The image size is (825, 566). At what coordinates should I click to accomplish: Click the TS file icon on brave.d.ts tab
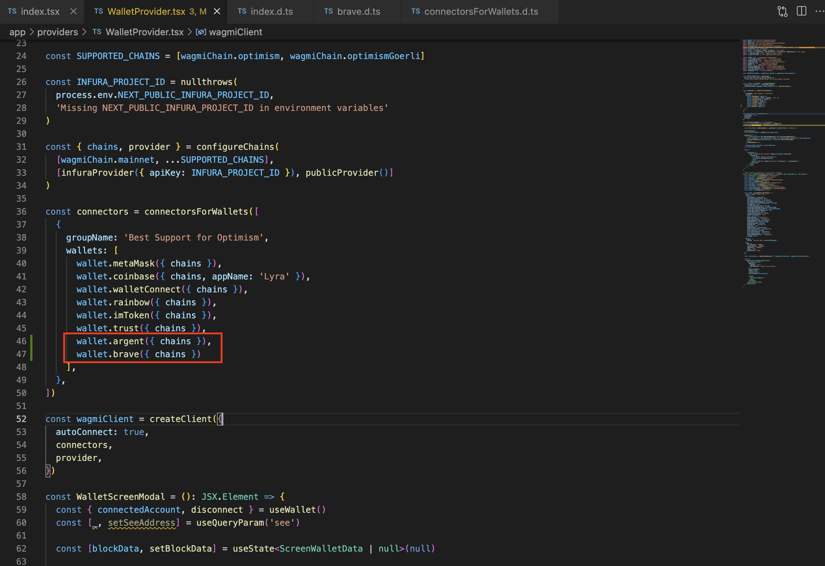point(328,12)
